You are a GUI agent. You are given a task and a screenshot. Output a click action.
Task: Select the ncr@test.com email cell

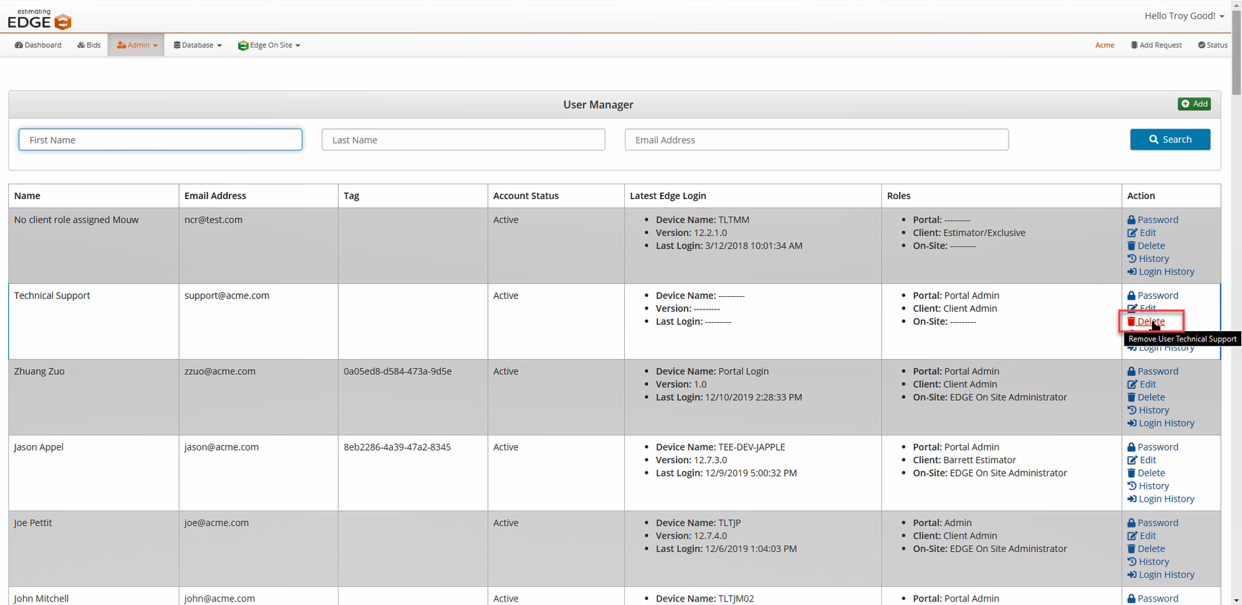pos(259,245)
